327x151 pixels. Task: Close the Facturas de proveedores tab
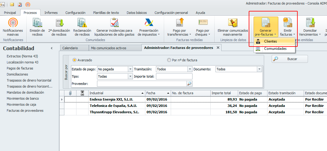point(217,48)
